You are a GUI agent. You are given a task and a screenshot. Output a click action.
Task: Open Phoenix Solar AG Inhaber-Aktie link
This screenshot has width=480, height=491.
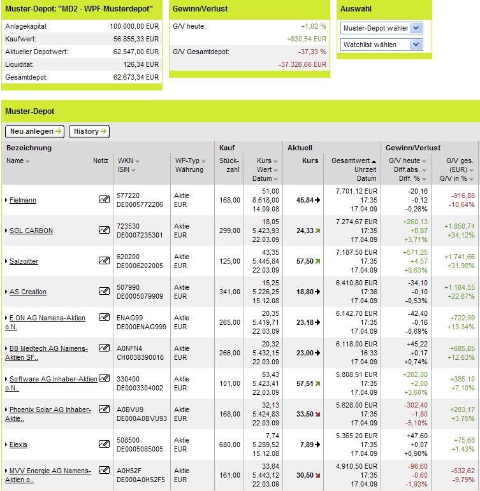[50, 409]
